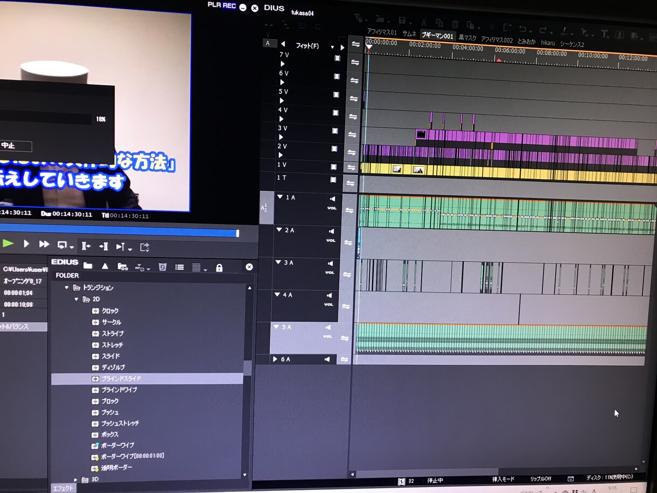657x493 pixels.
Task: Select the プッシュストレッチ transition
Action: coord(121,423)
